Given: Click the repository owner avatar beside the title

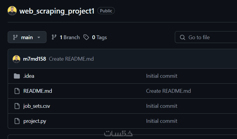Looking at the screenshot, I should tap(12, 11).
